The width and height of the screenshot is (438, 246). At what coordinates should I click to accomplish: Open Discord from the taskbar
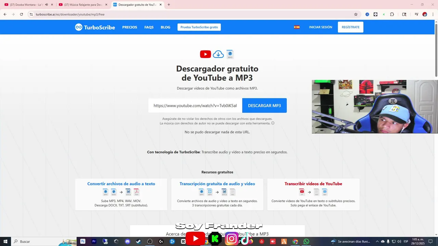click(x=127, y=241)
